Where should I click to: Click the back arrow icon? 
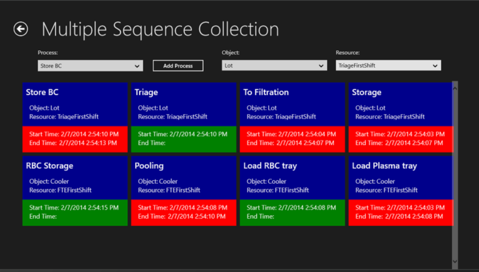point(21,29)
